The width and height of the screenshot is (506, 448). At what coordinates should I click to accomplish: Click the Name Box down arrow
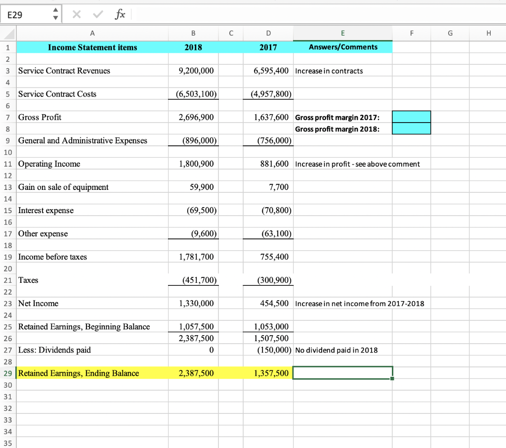[56, 19]
